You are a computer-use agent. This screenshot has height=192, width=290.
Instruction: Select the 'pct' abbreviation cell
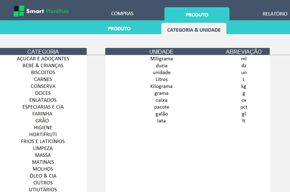(x=244, y=107)
